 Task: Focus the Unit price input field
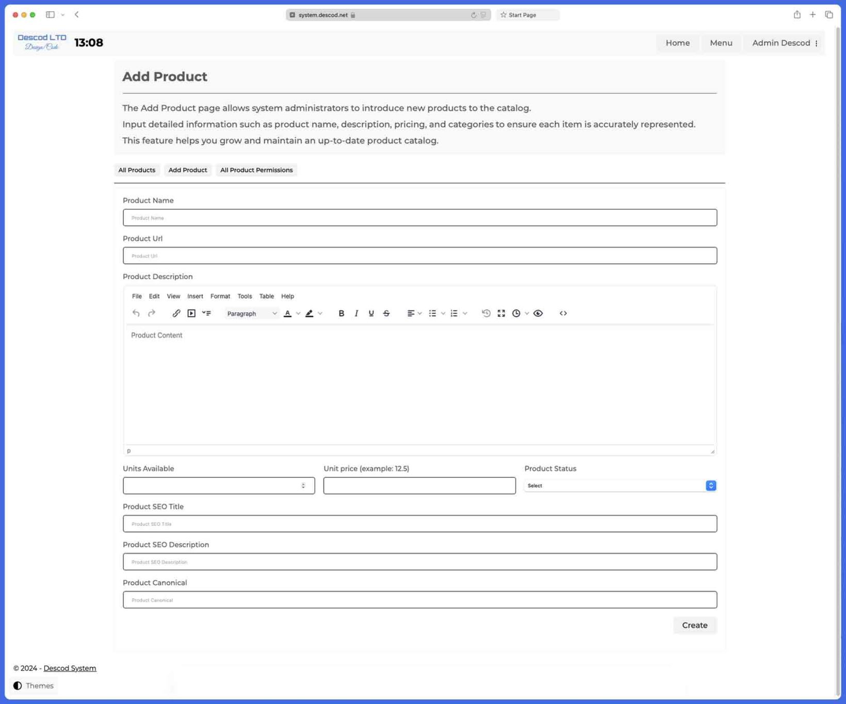coord(419,486)
